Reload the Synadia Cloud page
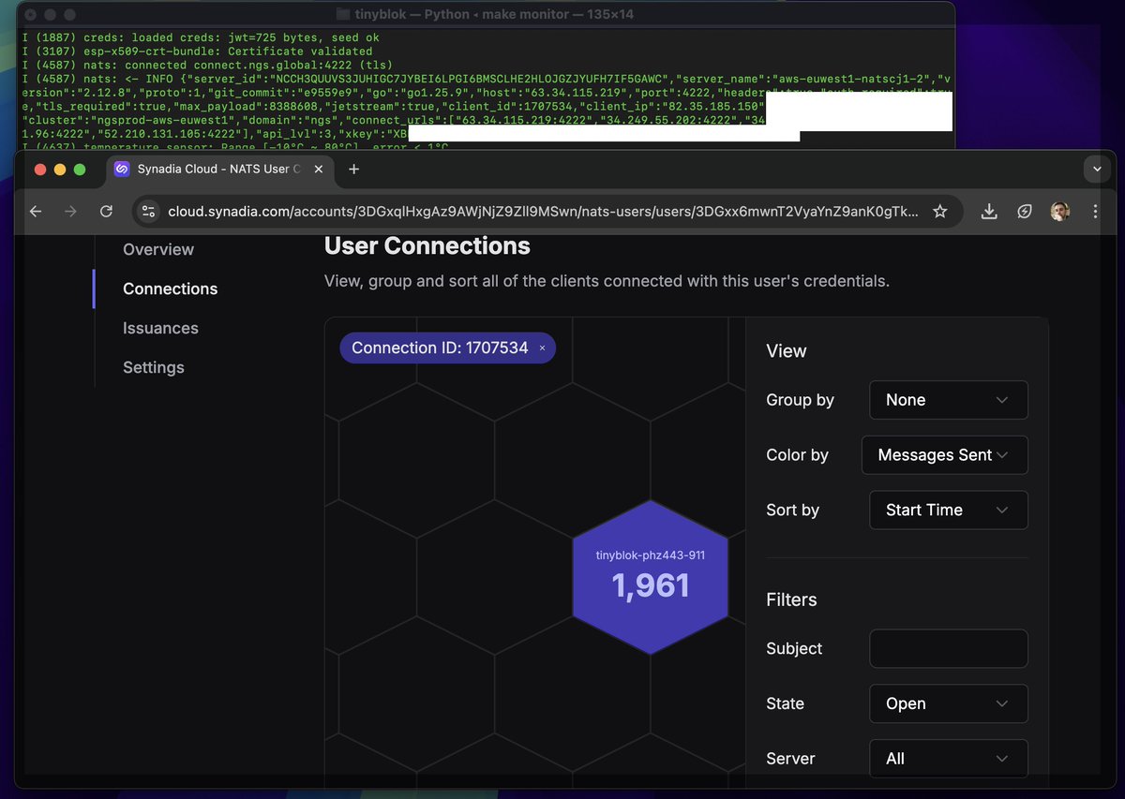Screen dimensions: 1125x799 pos(107,212)
